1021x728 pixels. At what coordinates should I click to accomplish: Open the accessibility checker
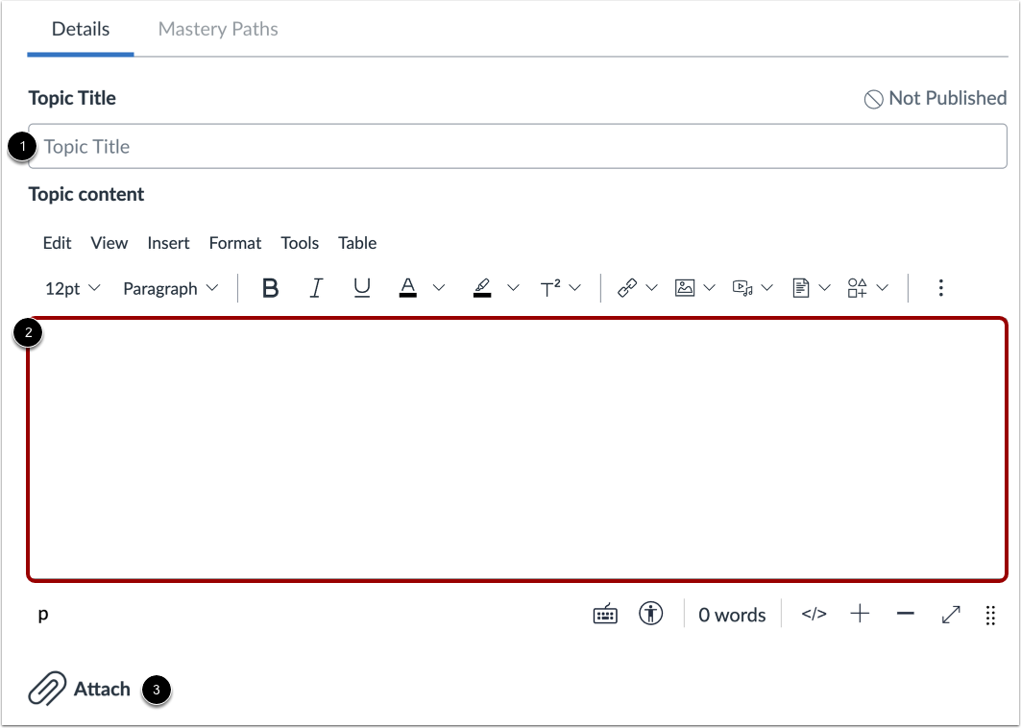(x=650, y=614)
